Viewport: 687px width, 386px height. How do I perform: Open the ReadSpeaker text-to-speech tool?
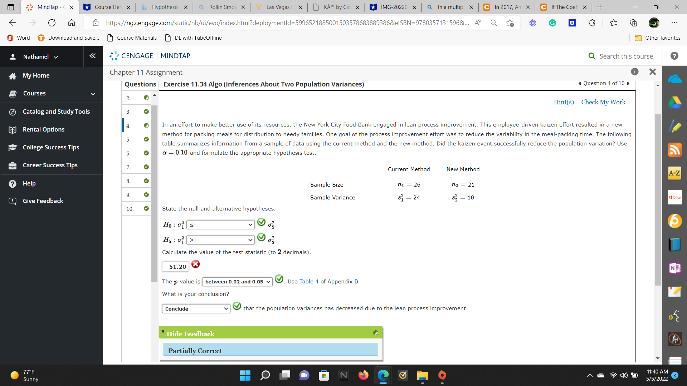point(675,316)
